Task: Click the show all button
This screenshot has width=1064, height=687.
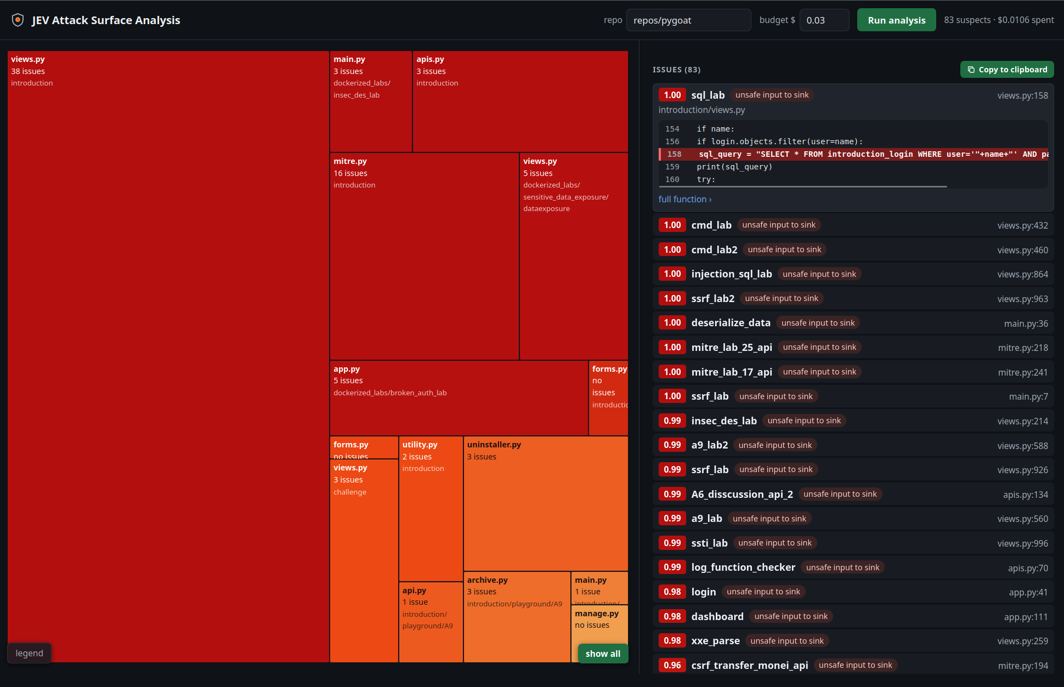Action: pyautogui.click(x=603, y=654)
